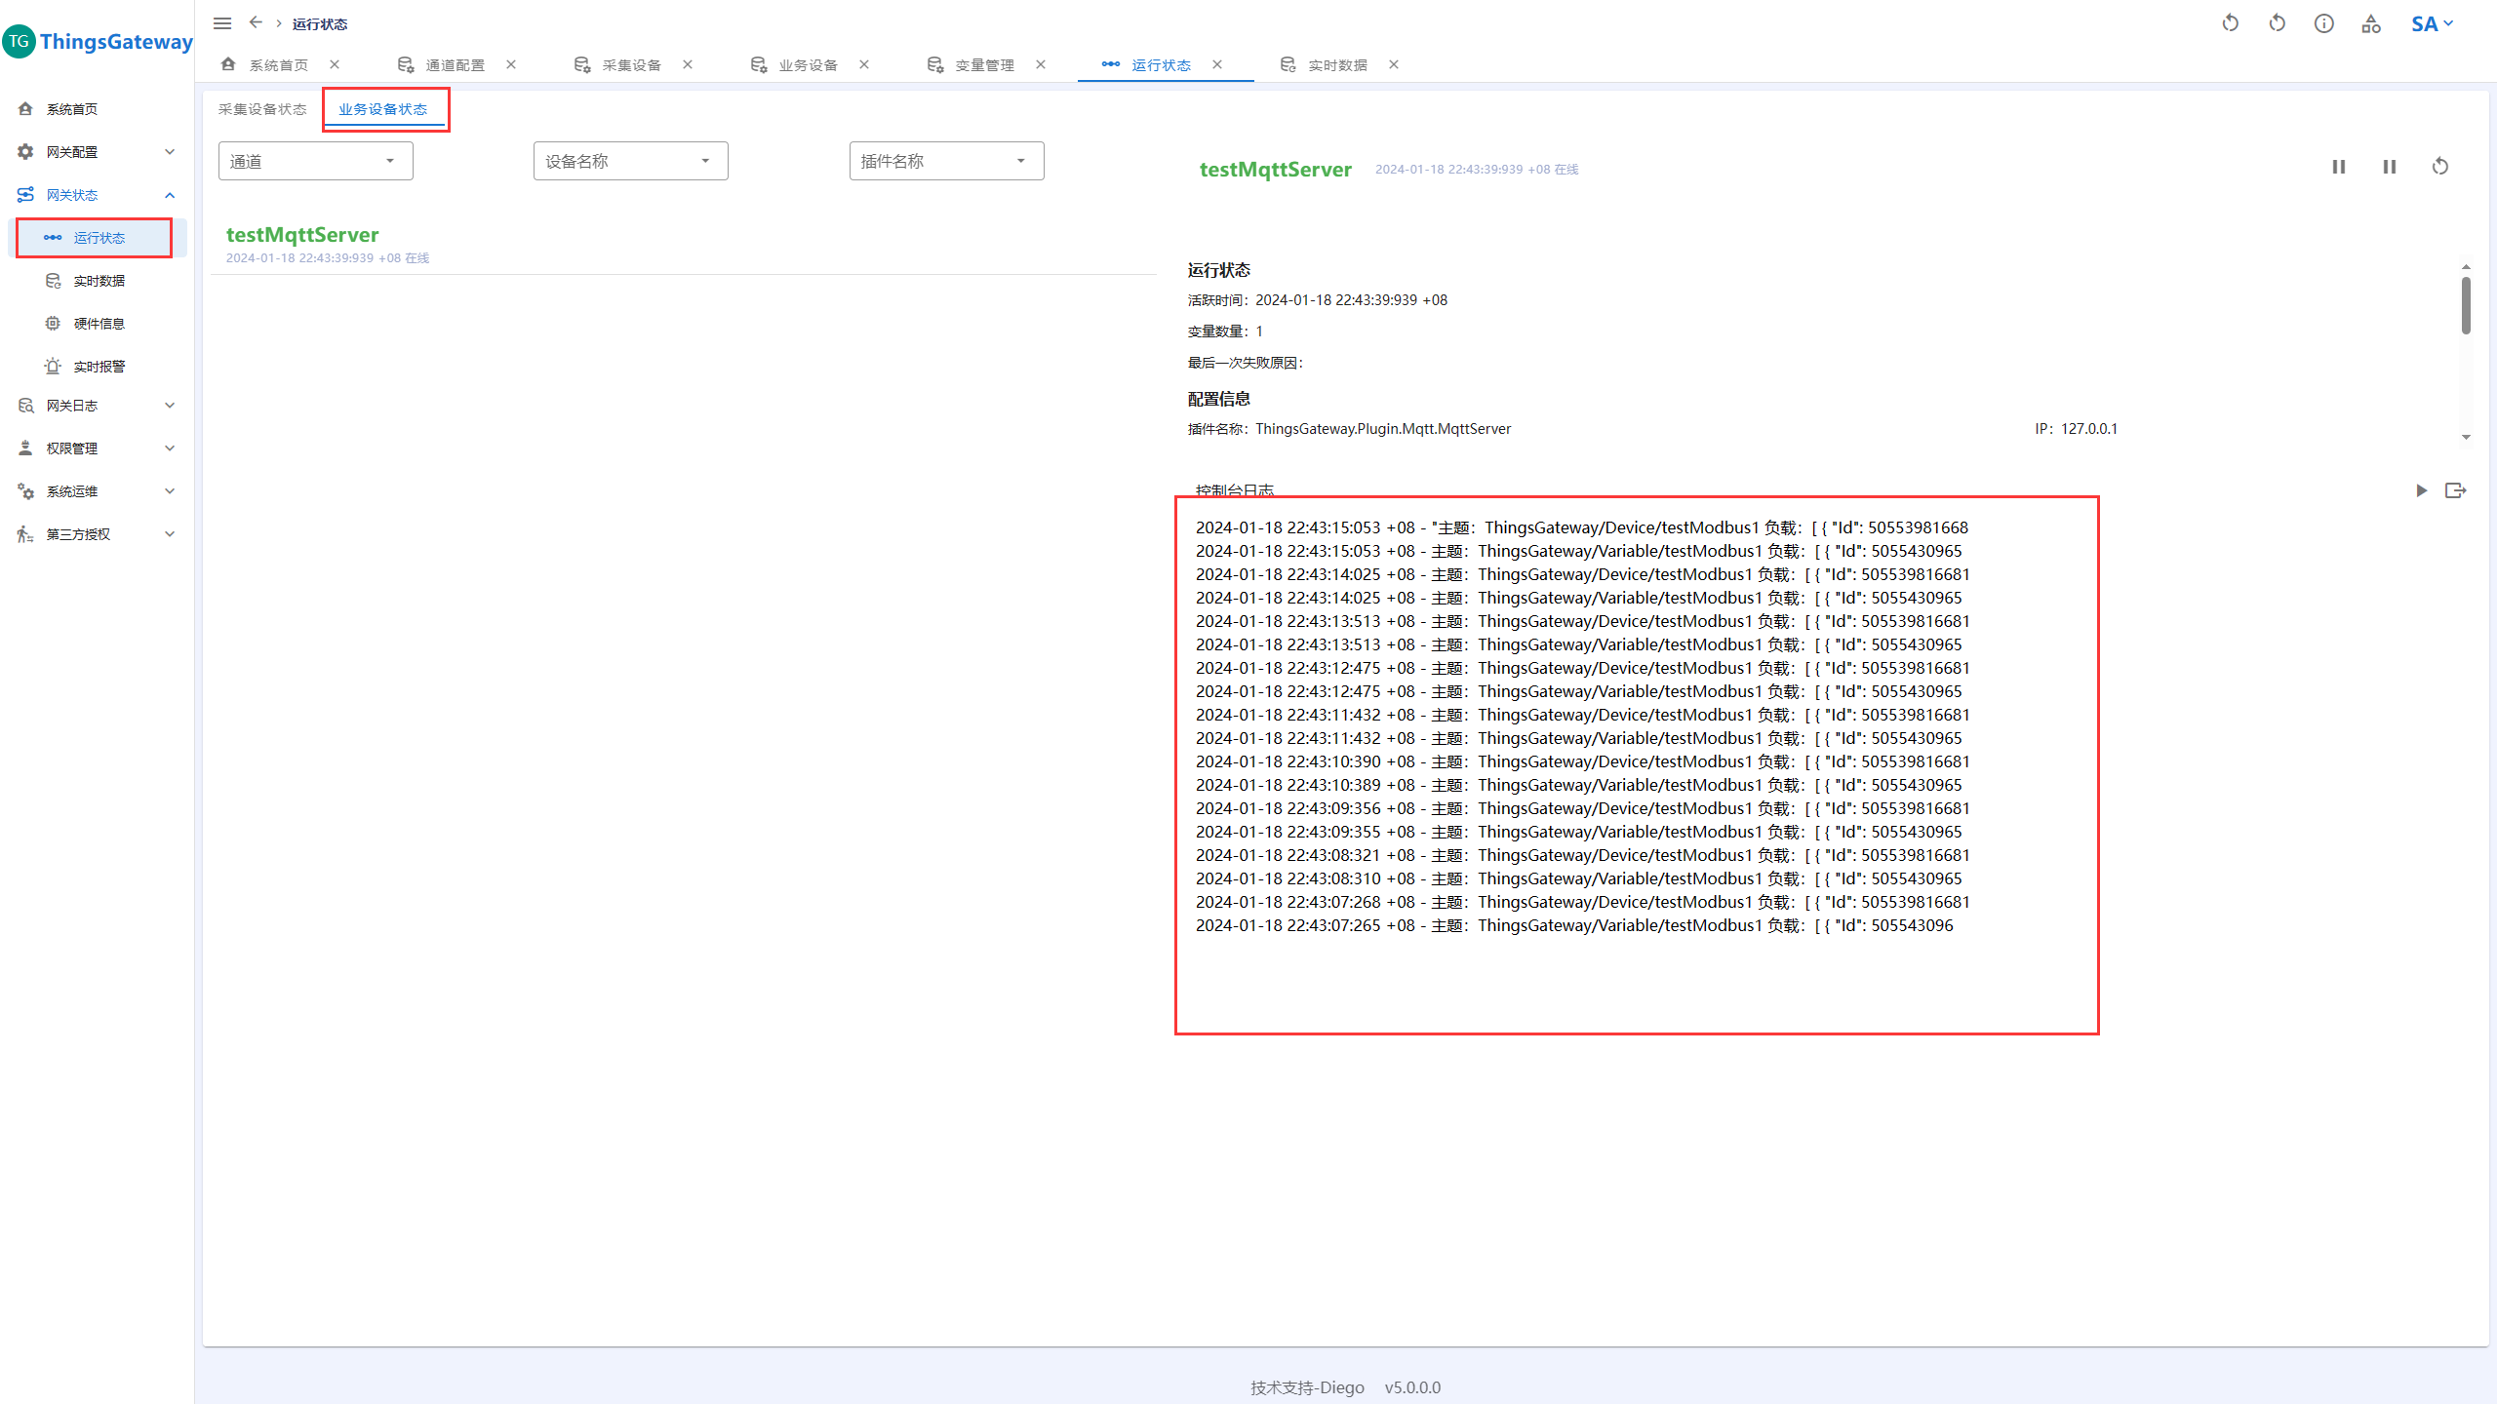The image size is (2497, 1404).
Task: Click the details panel vertical scrollbar
Action: point(2465,306)
